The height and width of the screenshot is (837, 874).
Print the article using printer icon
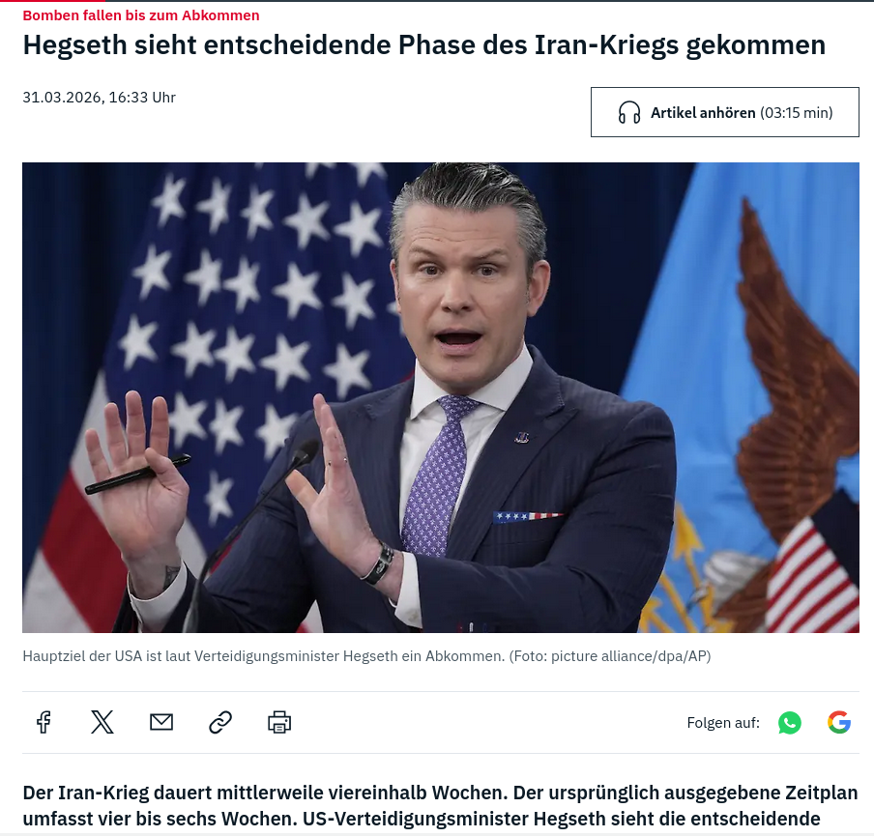[279, 723]
